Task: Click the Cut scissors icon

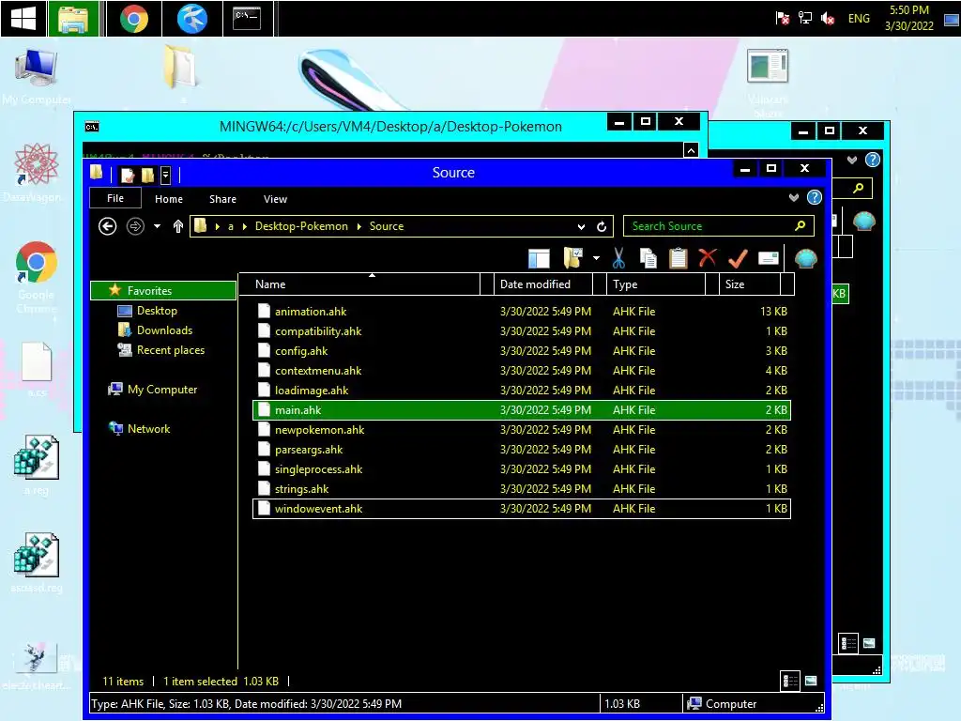Action: tap(619, 258)
